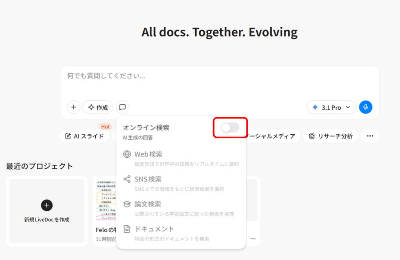Click the globe icon beside Web検索
Viewport: 400px width, 260px height.
click(x=127, y=154)
